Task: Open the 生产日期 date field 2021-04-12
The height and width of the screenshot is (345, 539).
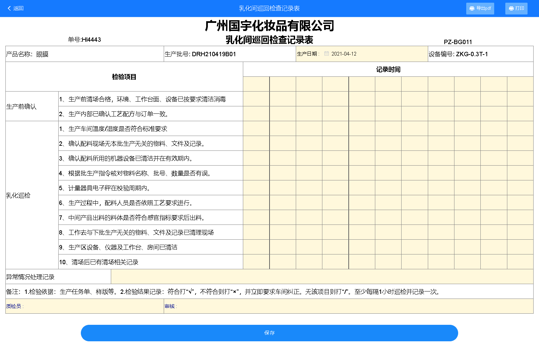Action: tap(344, 54)
